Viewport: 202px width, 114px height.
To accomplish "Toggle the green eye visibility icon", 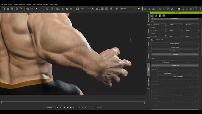I will tap(71, 9).
